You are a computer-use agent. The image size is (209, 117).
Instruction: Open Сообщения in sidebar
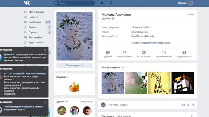point(35,22)
